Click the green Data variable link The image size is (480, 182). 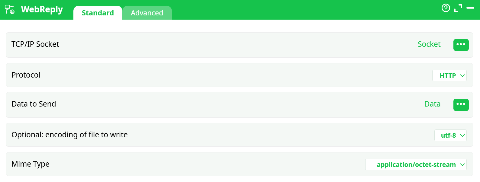point(432,104)
